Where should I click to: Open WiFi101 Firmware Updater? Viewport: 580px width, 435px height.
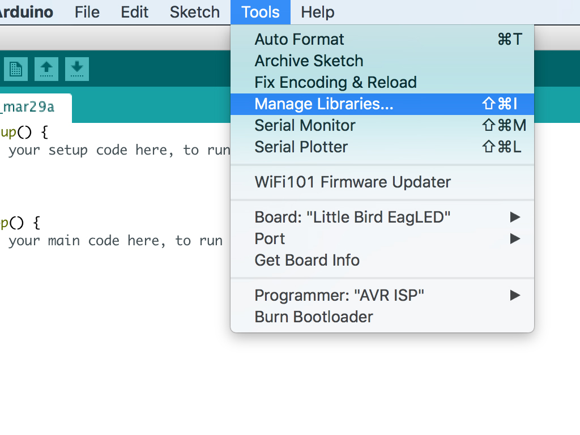382,182
